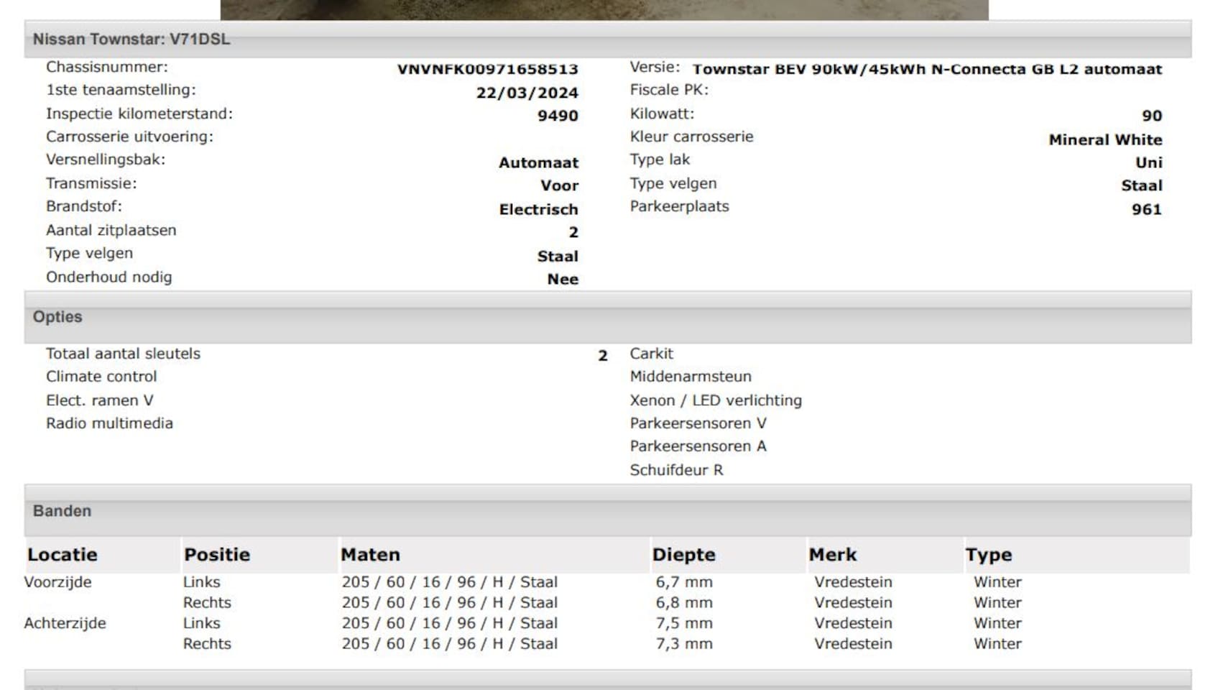Click the Diepte column header
Screen dimensions: 1223x690
tap(683, 555)
